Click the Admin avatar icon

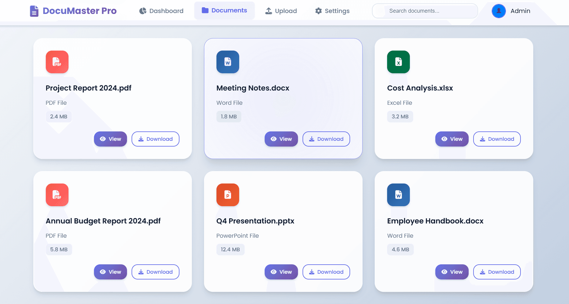(x=499, y=11)
